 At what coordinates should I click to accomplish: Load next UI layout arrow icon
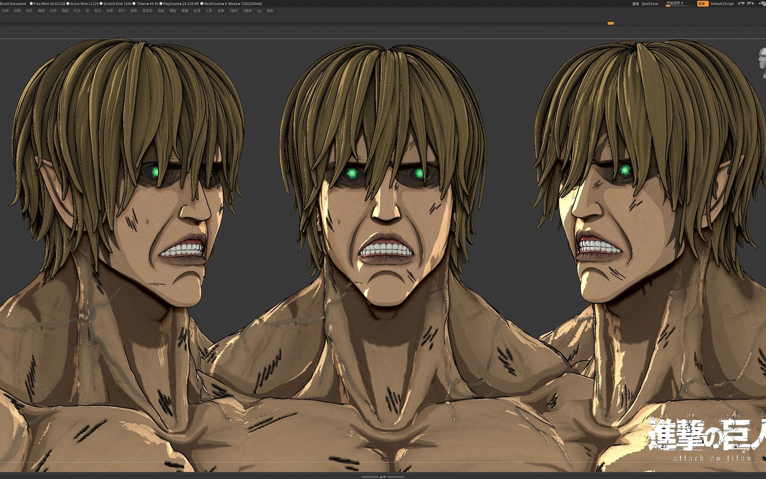point(750,4)
